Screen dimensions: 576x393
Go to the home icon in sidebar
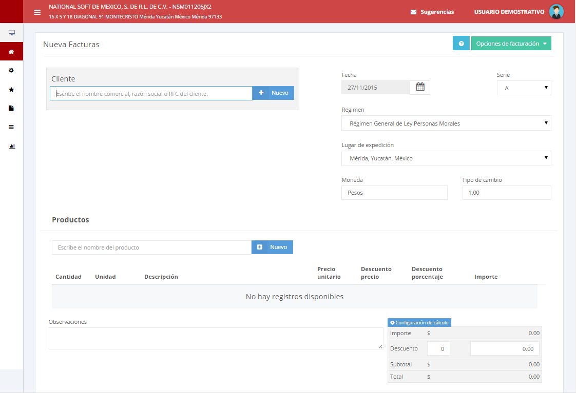click(x=11, y=52)
